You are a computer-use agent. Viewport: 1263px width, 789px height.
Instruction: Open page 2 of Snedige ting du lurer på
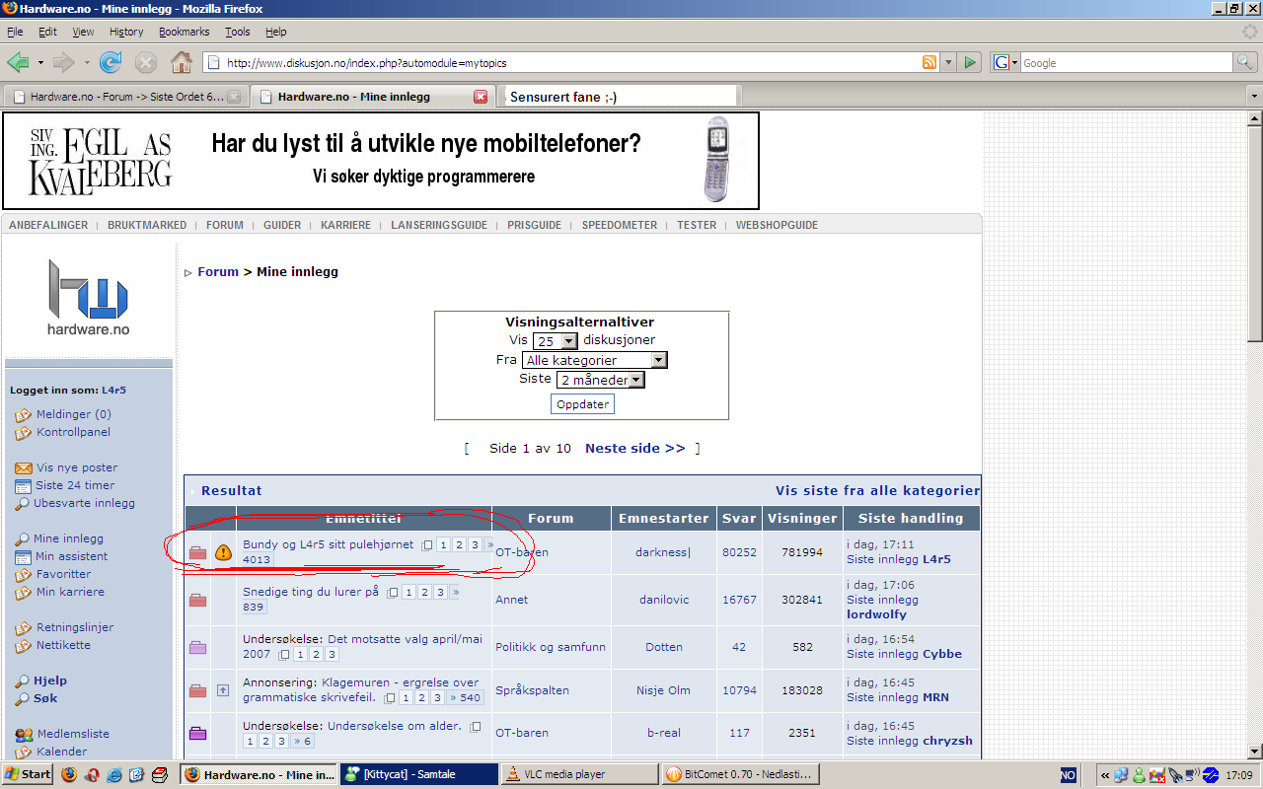pos(424,592)
